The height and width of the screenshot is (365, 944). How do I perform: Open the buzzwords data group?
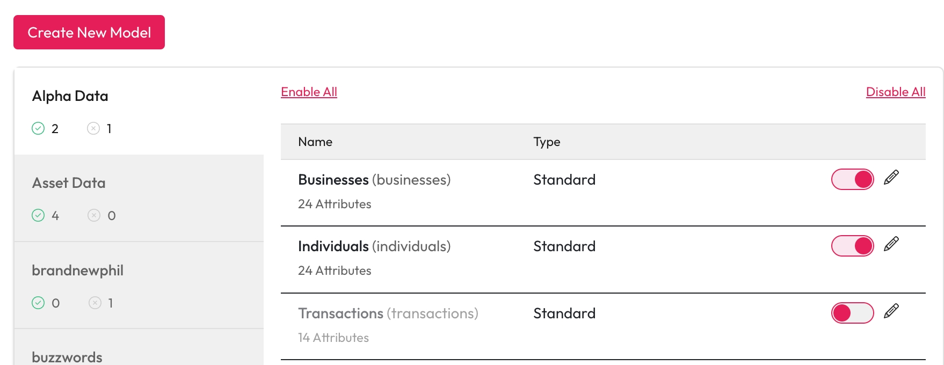click(67, 357)
